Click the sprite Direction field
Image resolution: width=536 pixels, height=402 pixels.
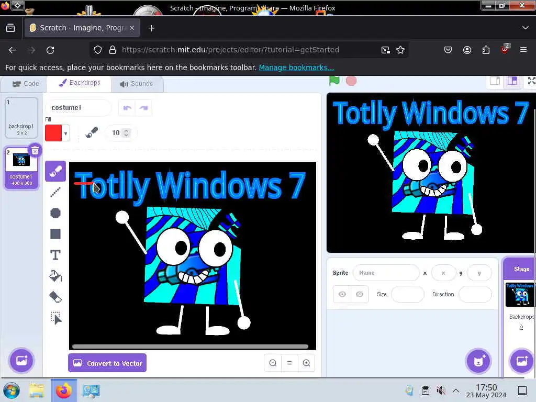click(475, 294)
